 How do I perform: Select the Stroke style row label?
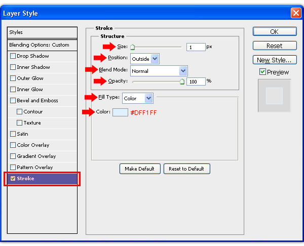point(25,179)
